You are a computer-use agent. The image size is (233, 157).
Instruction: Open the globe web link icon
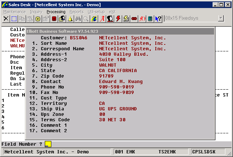point(94,19)
